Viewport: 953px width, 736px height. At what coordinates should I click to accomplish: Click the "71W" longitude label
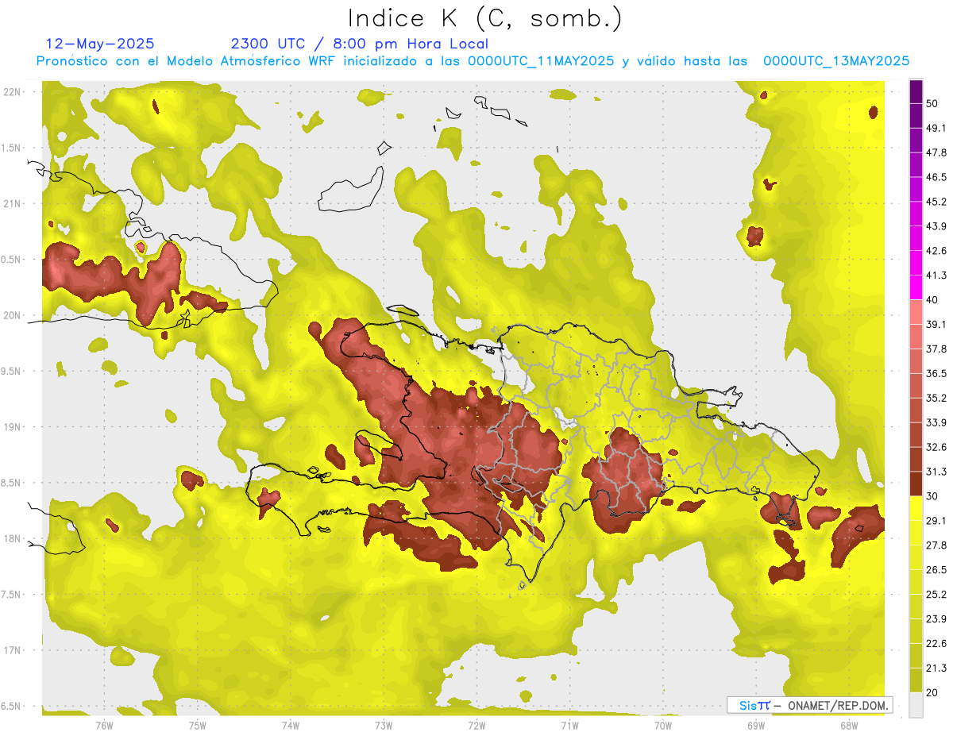coord(569,725)
